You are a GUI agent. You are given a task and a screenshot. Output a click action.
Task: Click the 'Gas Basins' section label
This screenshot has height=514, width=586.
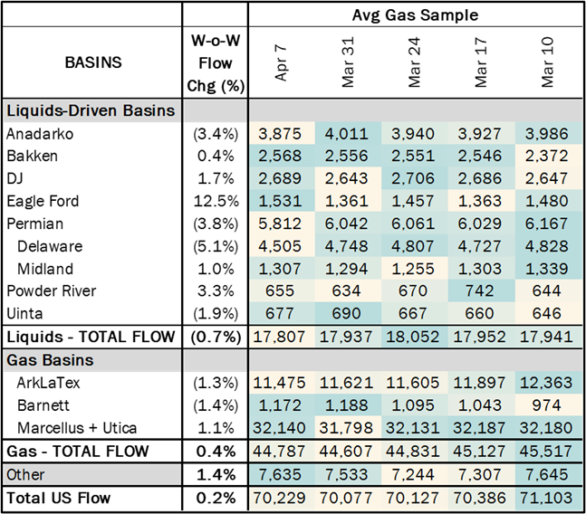pos(50,360)
